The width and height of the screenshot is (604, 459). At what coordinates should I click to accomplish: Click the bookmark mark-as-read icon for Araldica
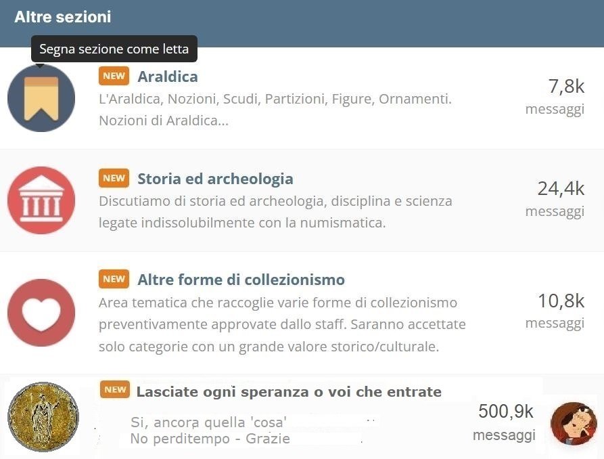[41, 98]
